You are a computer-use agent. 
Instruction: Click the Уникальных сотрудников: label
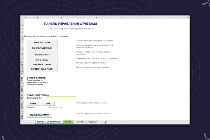38,82
